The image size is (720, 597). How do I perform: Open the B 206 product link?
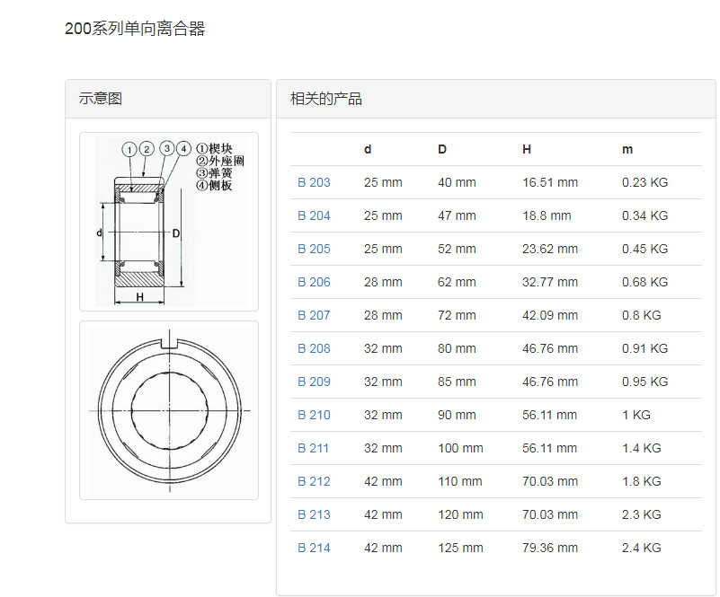[x=314, y=282]
